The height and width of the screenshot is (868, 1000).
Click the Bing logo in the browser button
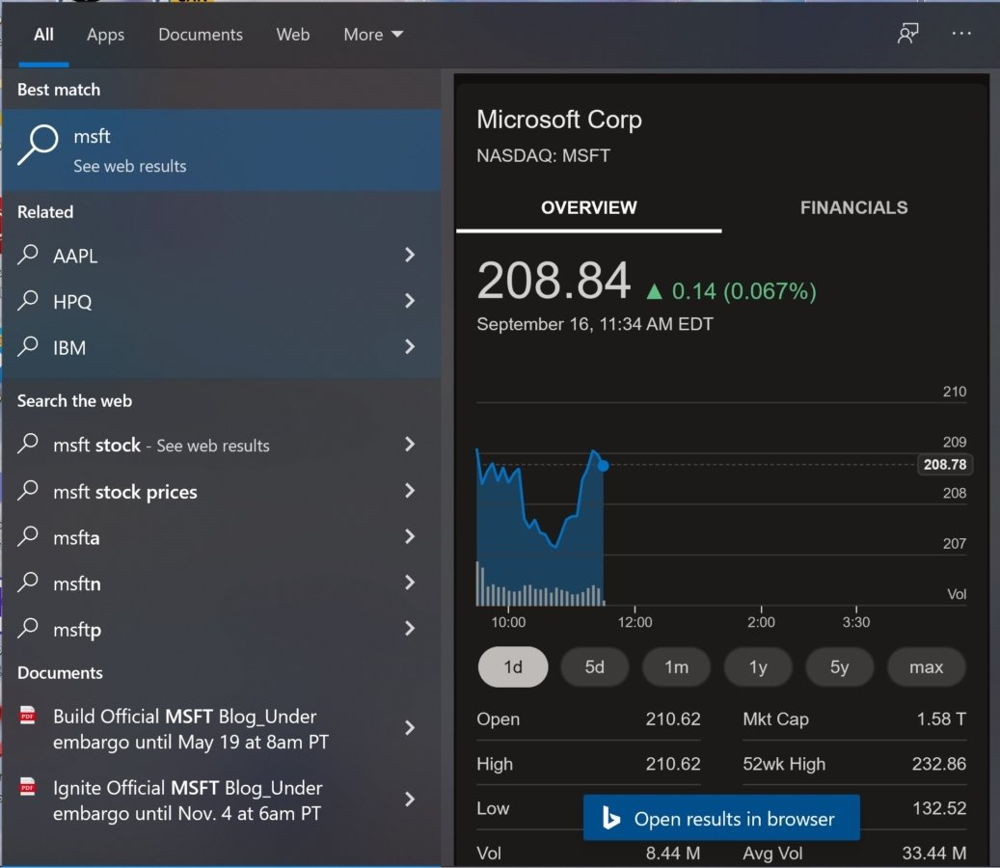[611, 818]
